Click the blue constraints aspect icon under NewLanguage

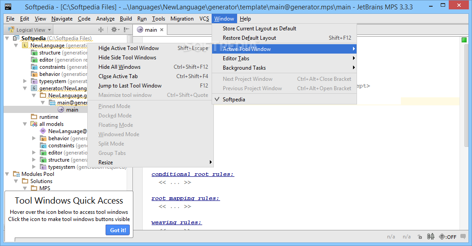tap(34, 67)
